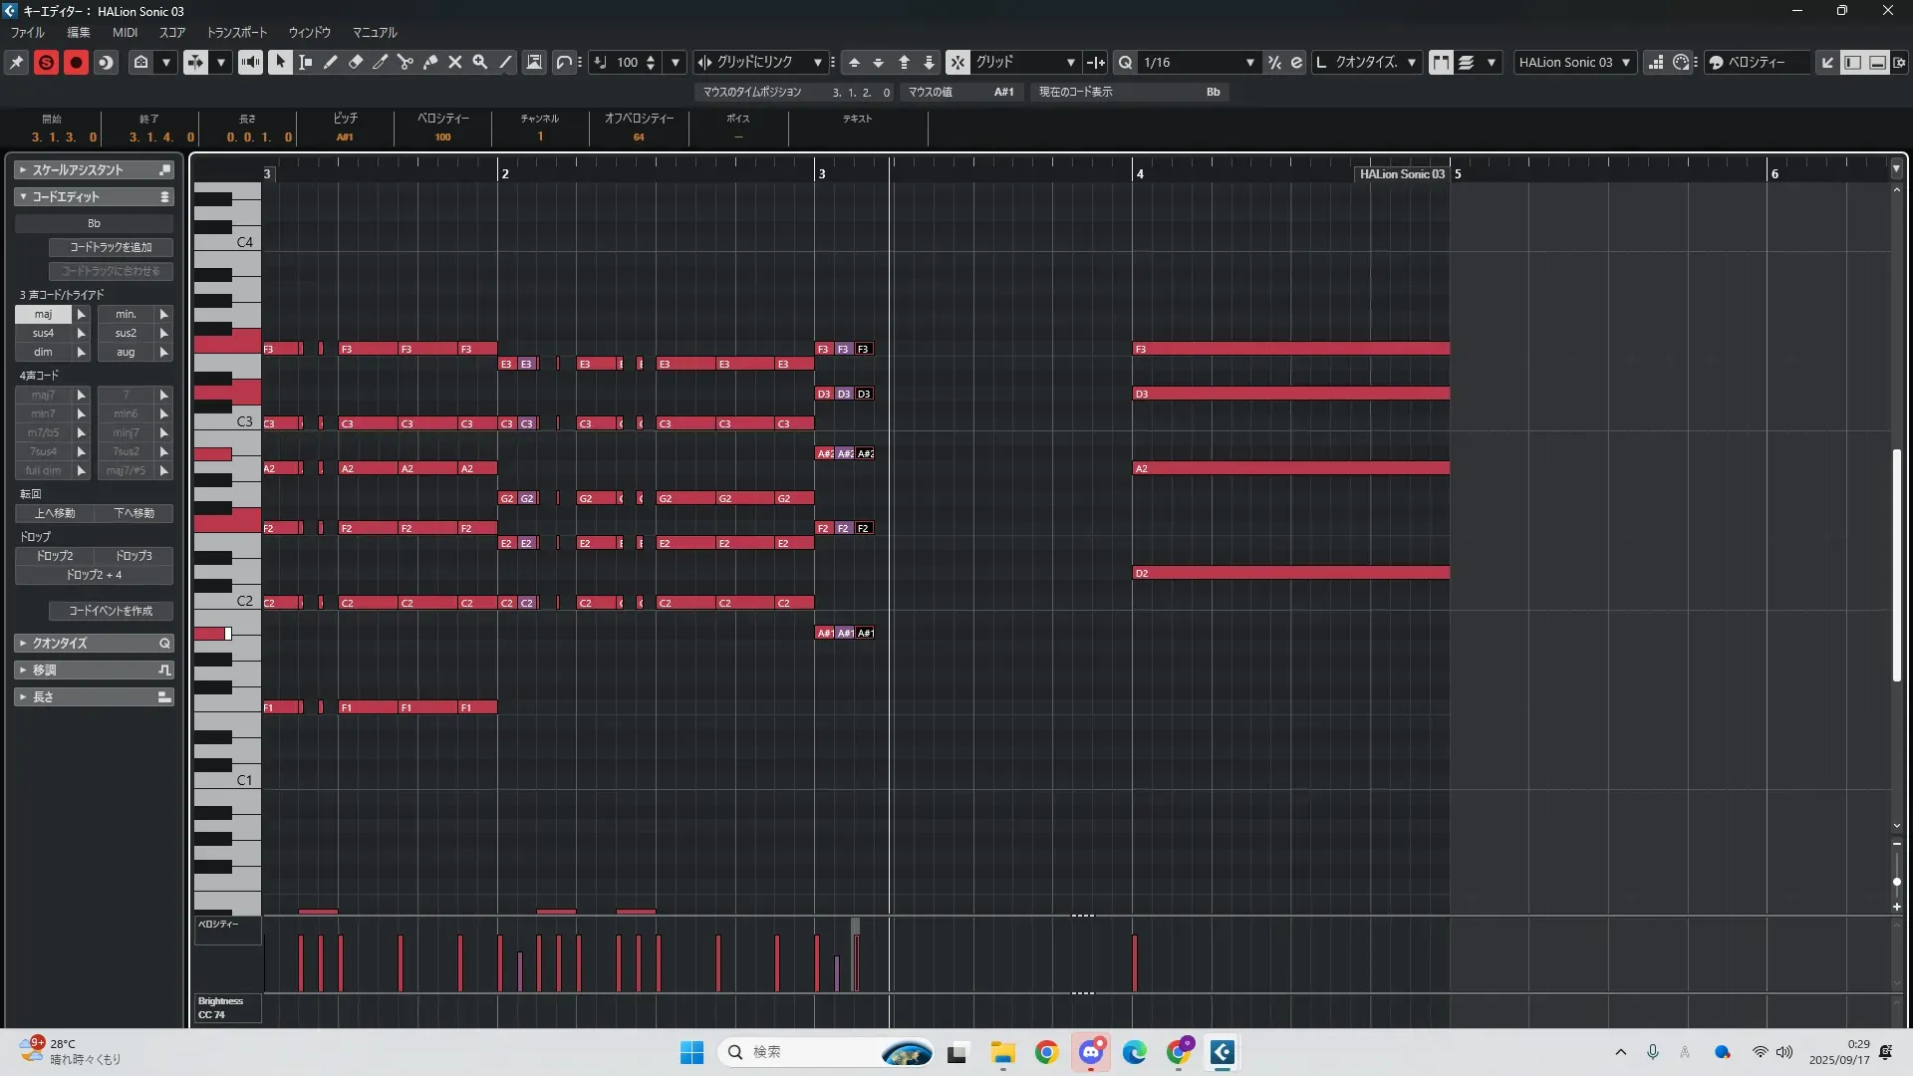Screen dimensions: 1913x1076
Task: Toggle Acoustic Feedback speaker icon
Action: pyautogui.click(x=250, y=62)
